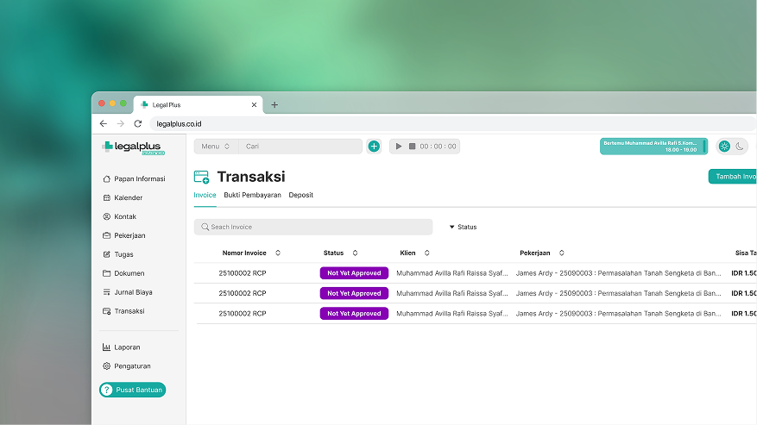Viewport: 757px width, 425px height.
Task: Reload the page in browser
Action: click(x=137, y=123)
